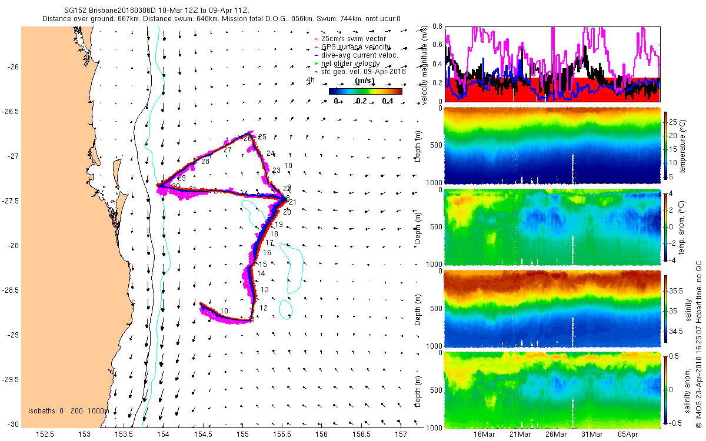Click track waypoint label 27

[x=228, y=150]
